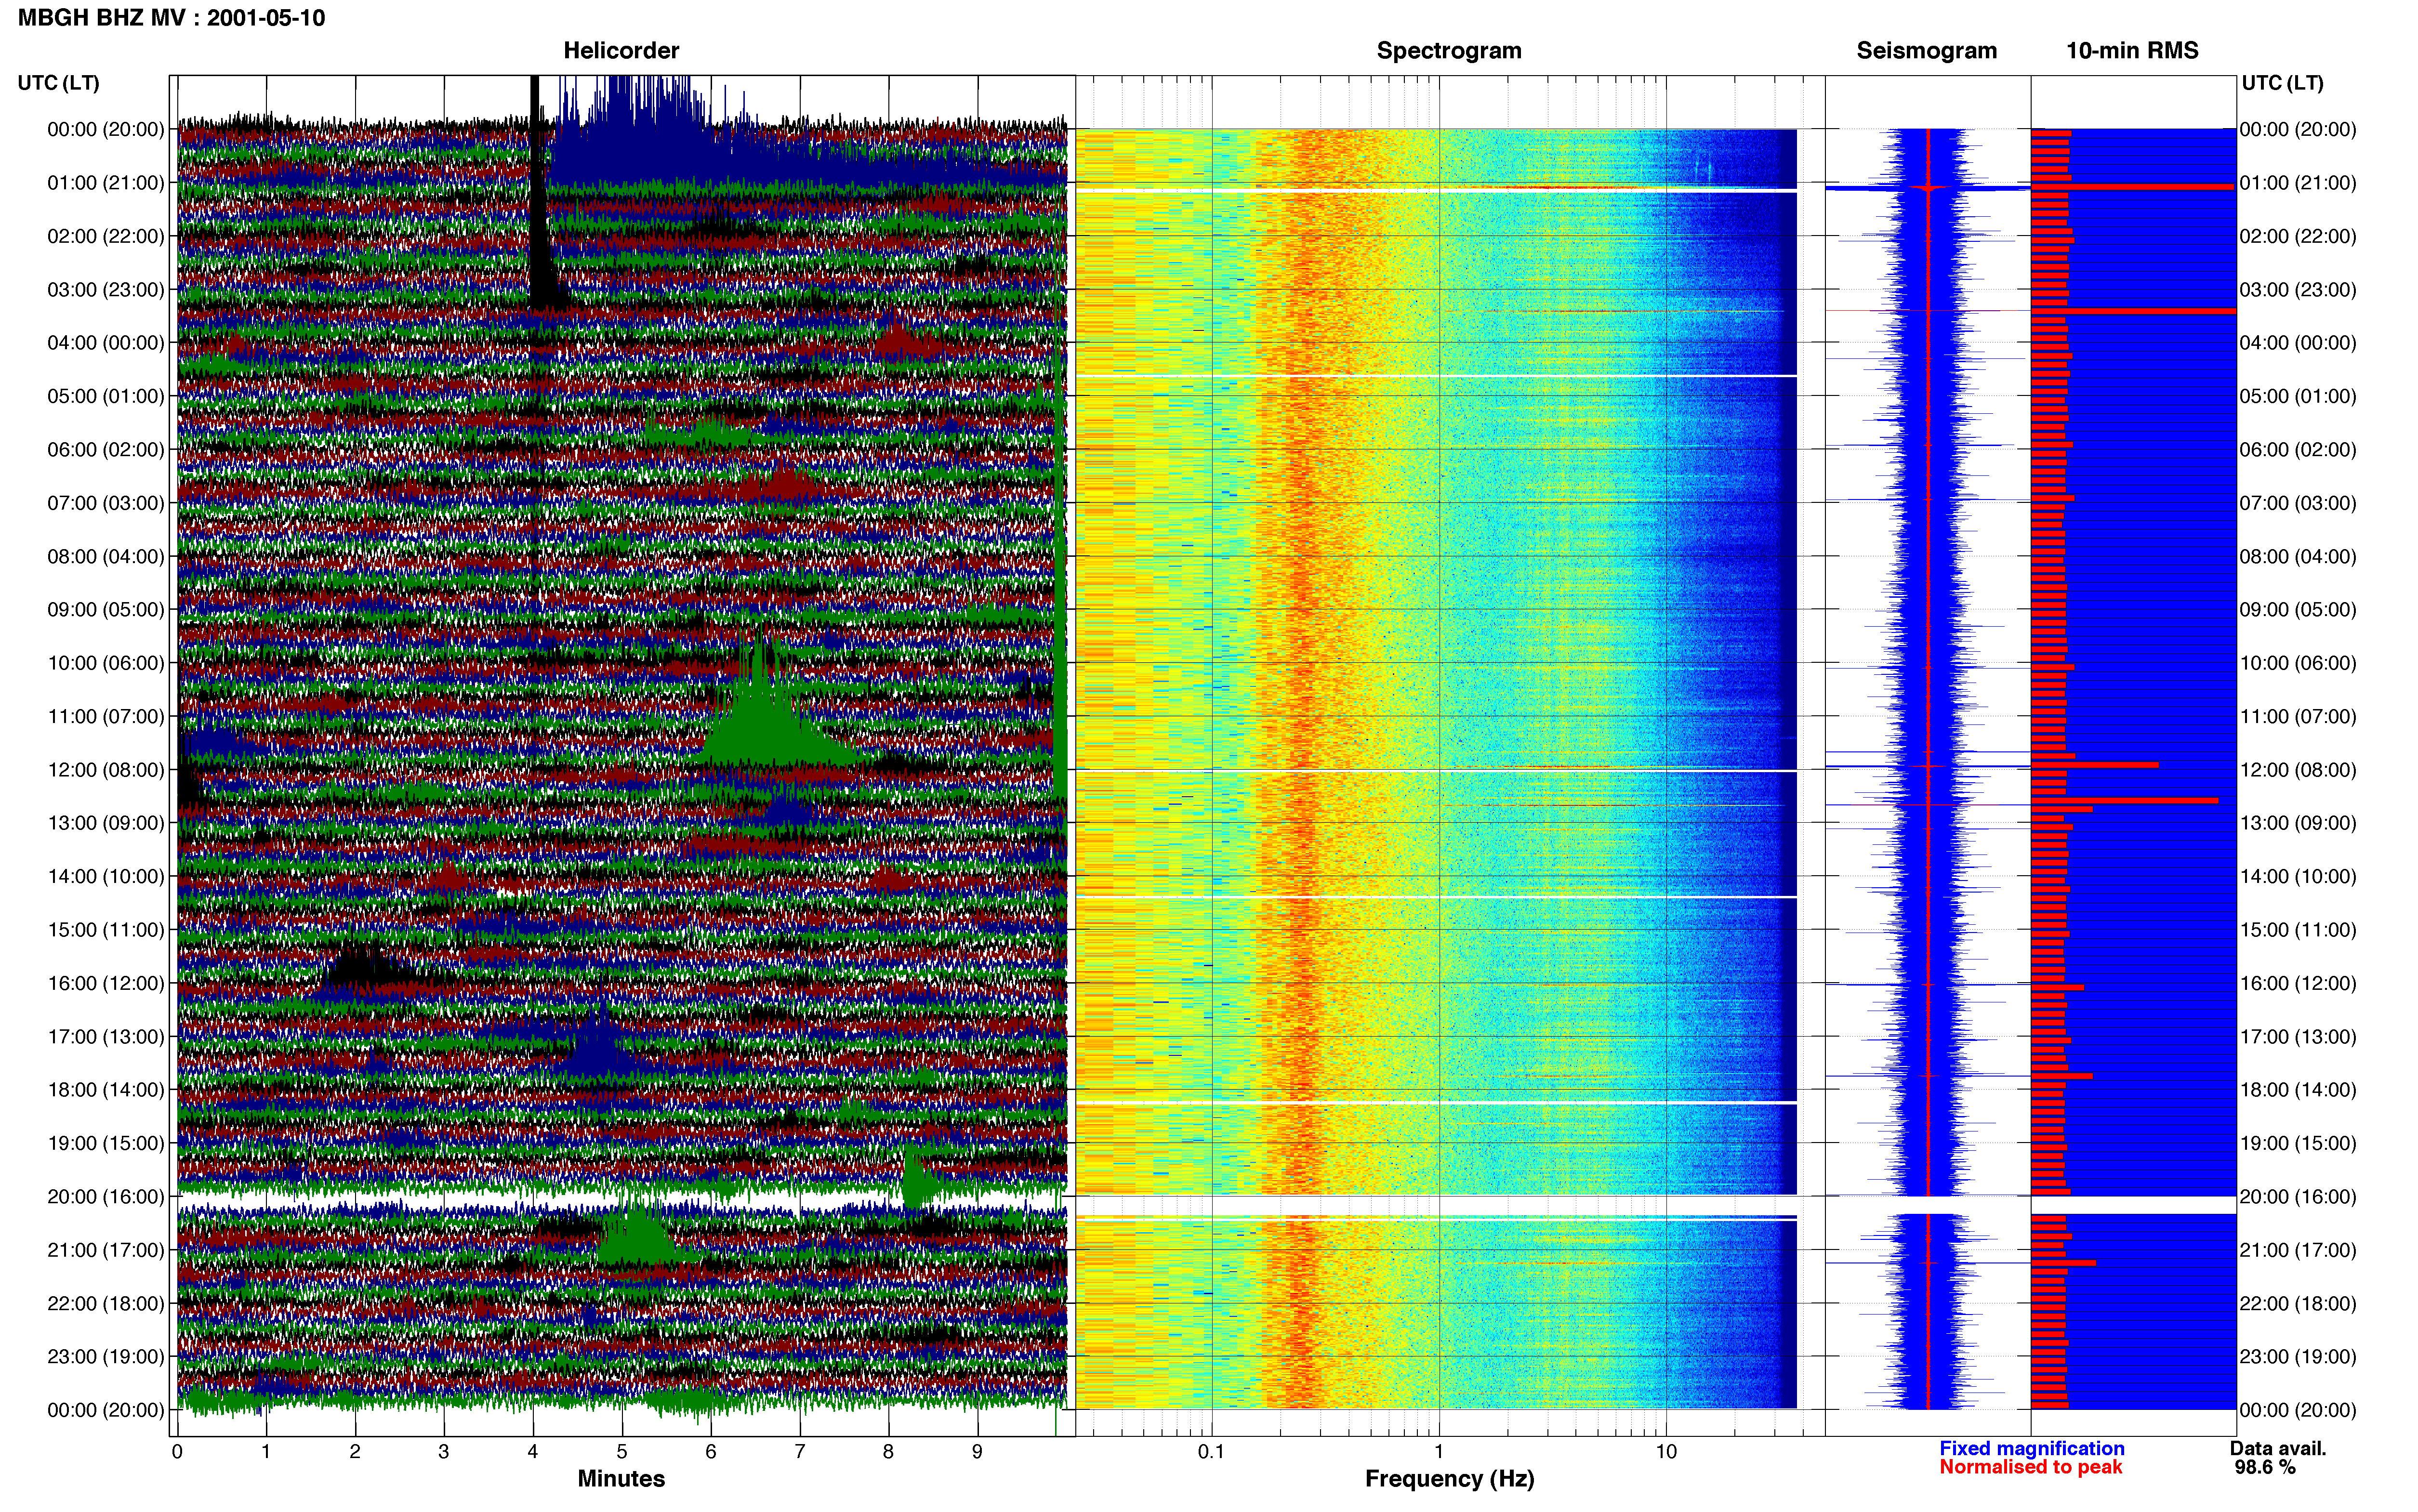The width and height of the screenshot is (2418, 1512).
Task: Click minute tick '9' under the helicorder
Action: 977,1451
